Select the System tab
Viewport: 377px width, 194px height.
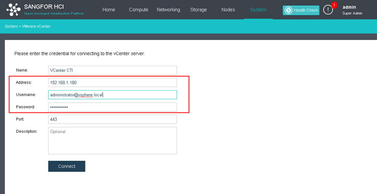(258, 10)
